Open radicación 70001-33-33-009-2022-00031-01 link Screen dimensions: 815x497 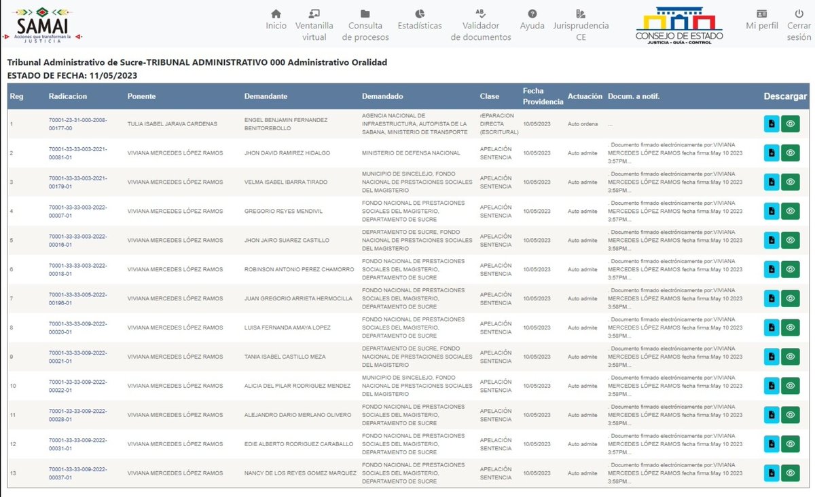[x=78, y=444]
